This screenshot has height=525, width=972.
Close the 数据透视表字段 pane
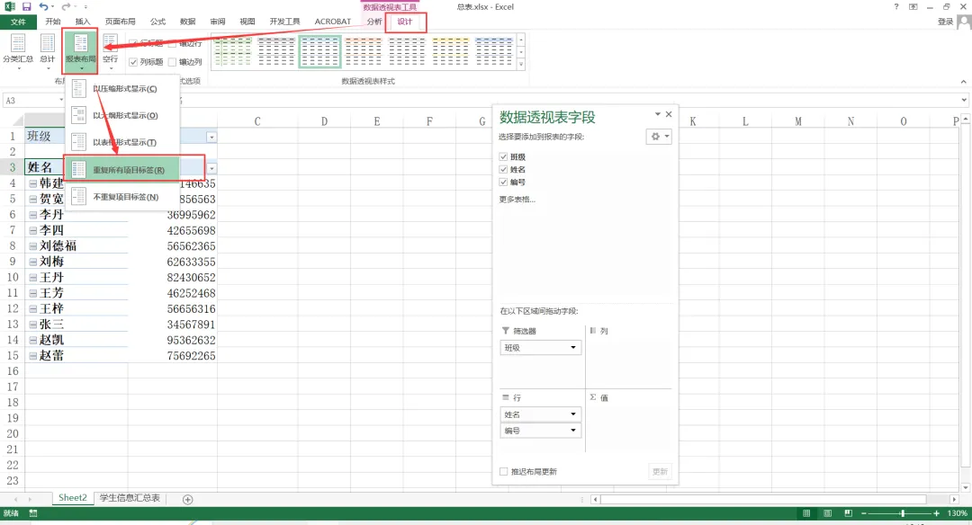pyautogui.click(x=669, y=114)
